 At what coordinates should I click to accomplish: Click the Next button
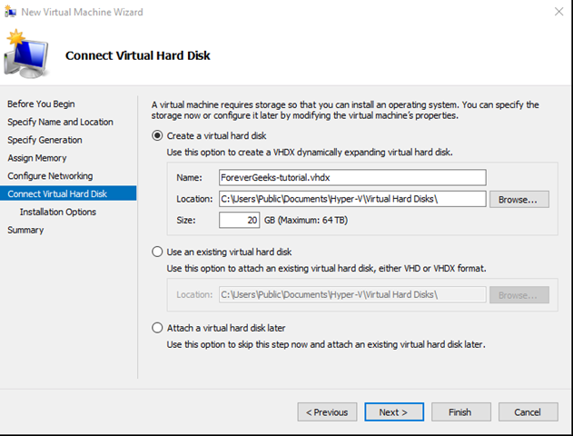click(x=394, y=411)
